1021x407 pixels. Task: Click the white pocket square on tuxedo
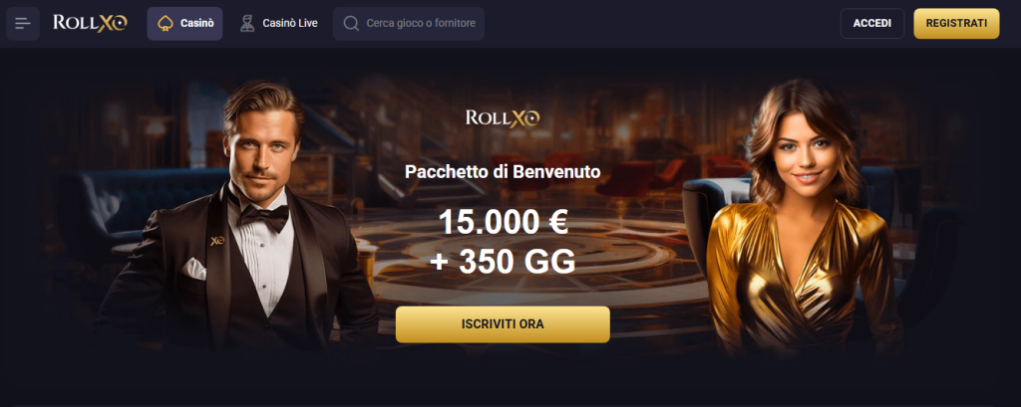point(193,269)
